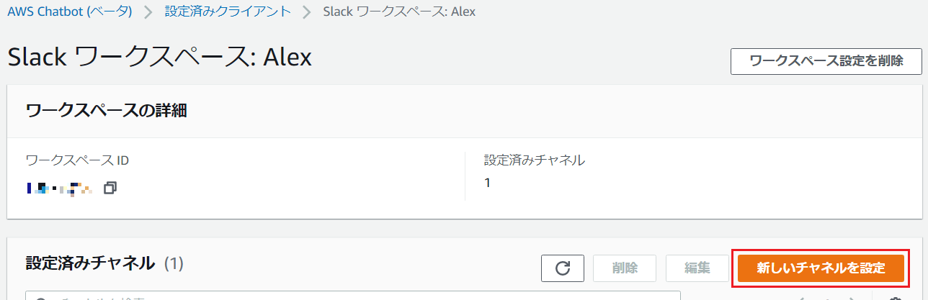Select the Slack ワークスペース: Alex breadcrumb item
928x300 pixels.
(x=399, y=12)
